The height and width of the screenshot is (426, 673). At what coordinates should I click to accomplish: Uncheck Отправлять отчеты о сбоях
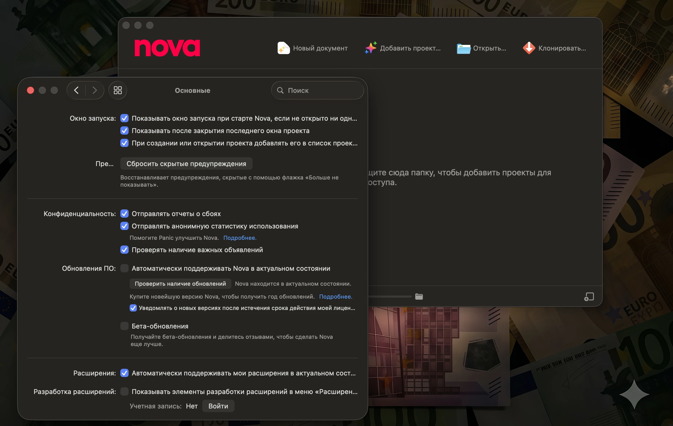[124, 214]
